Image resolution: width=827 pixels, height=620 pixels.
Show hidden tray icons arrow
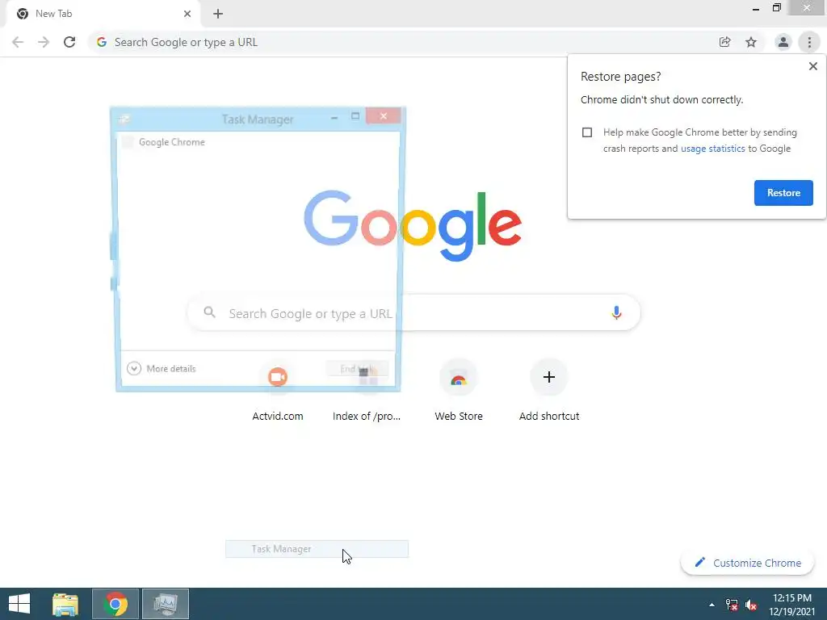[x=712, y=605]
